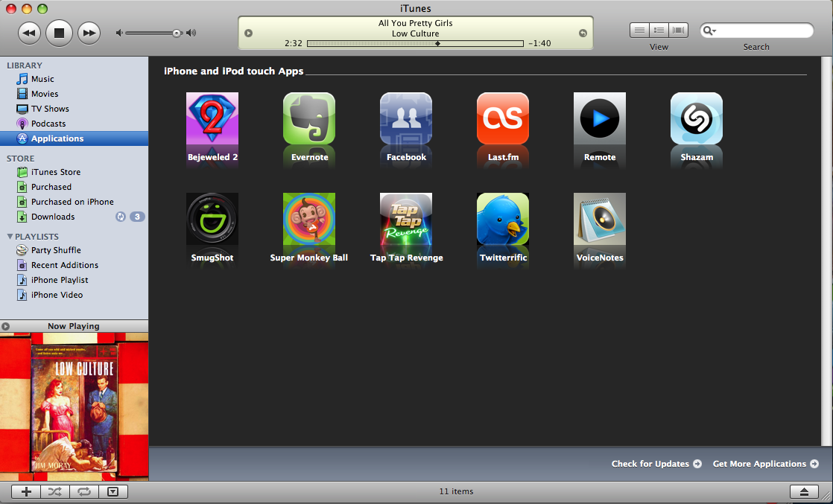Skip to the previous track
Screen dimensions: 833x504
tap(29, 33)
